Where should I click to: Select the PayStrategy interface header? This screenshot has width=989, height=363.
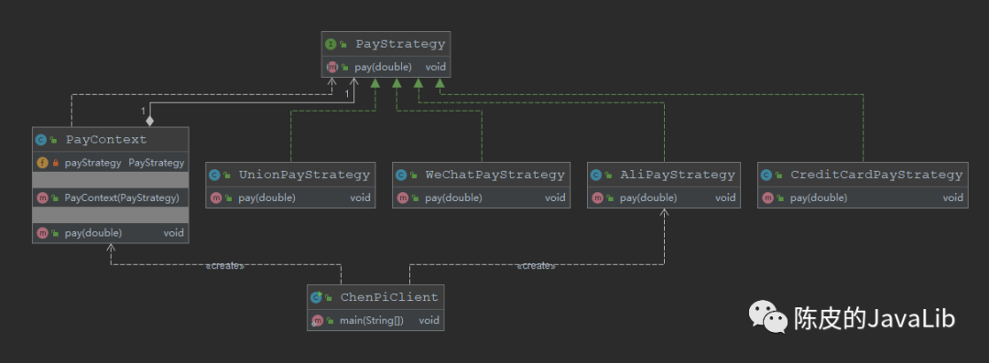click(x=386, y=44)
